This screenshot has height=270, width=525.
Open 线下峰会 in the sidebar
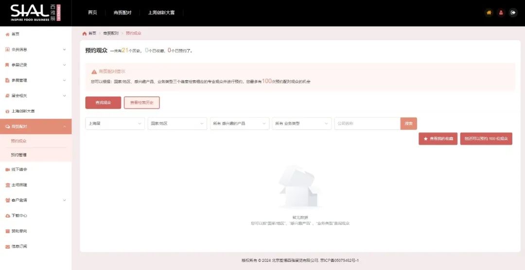click(x=19, y=169)
